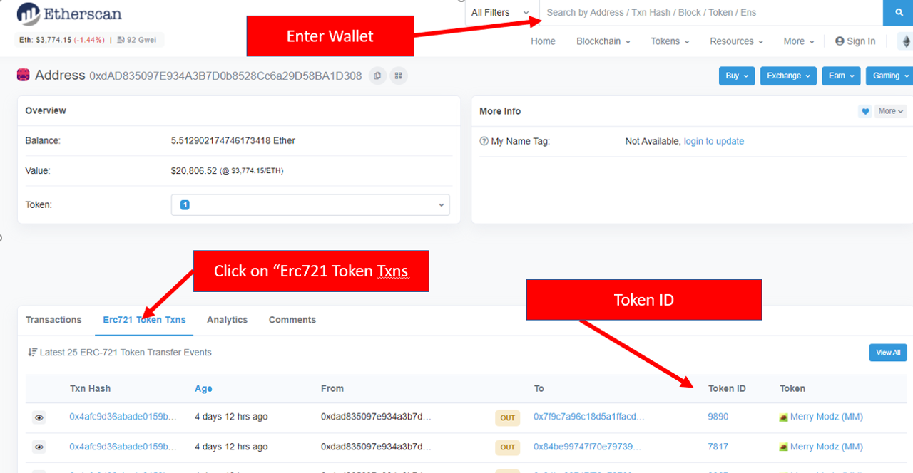Open Merry Modz (MM) link for 9890
This screenshot has width=913, height=473.
pyautogui.click(x=827, y=417)
